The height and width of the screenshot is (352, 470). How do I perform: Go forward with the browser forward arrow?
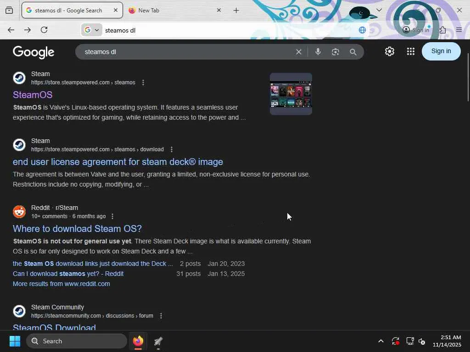tap(28, 30)
